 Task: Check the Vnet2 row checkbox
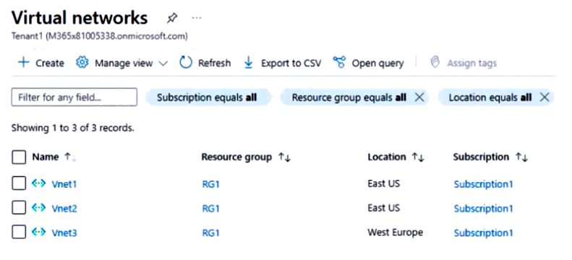point(19,207)
